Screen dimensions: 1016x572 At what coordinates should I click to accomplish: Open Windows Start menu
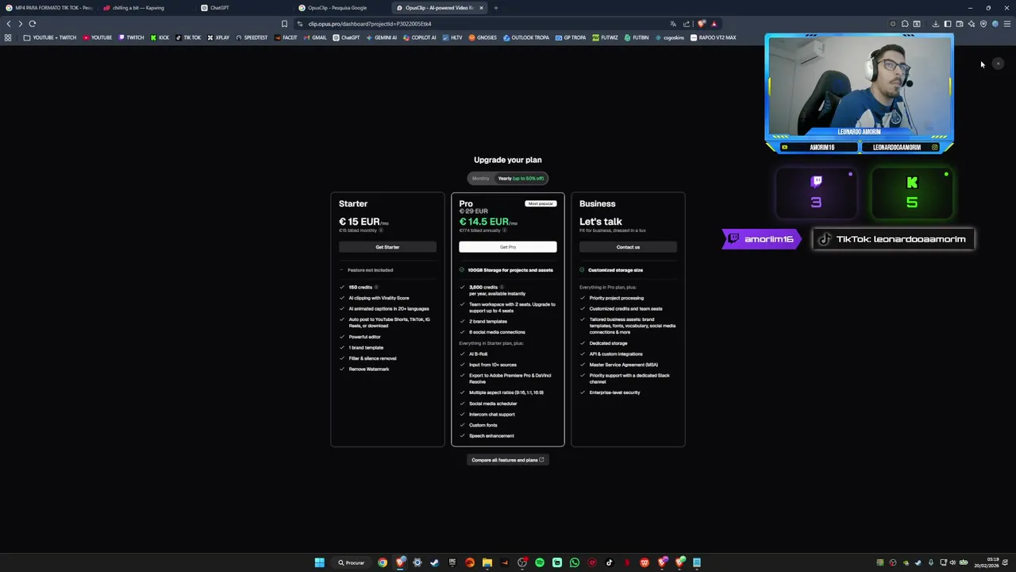click(319, 562)
